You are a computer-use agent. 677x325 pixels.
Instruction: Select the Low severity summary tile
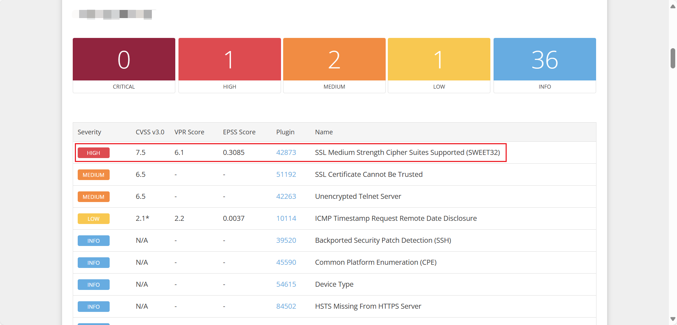(x=439, y=60)
